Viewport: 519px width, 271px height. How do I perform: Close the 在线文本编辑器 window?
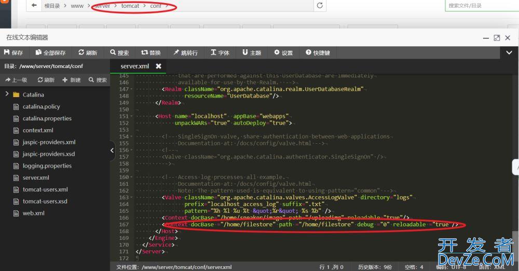pyautogui.click(x=508, y=38)
